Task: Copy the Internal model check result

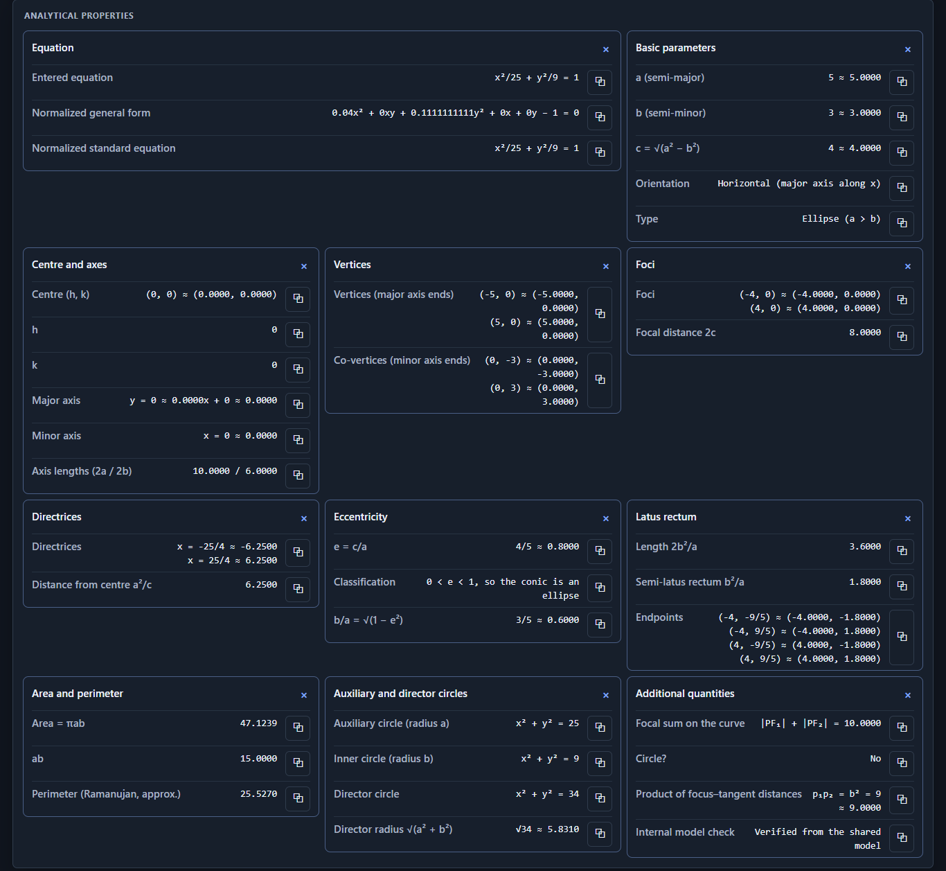Action: [x=902, y=838]
